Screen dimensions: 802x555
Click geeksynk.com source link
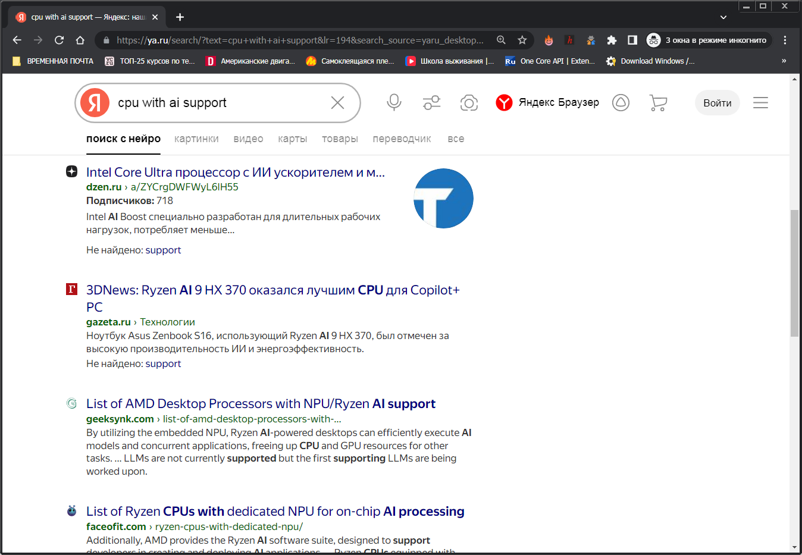(120, 419)
